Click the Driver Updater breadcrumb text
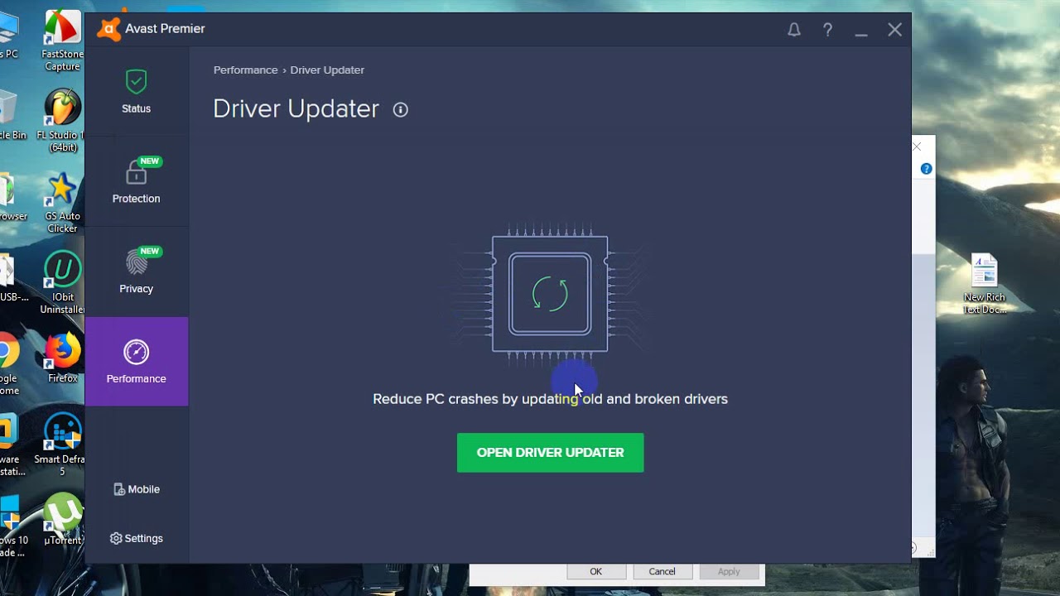The height and width of the screenshot is (596, 1060). 327,70
